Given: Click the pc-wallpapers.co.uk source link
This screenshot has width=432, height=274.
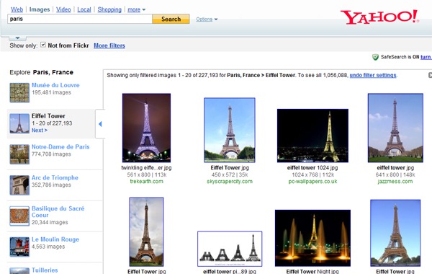Looking at the screenshot, I should (312, 182).
